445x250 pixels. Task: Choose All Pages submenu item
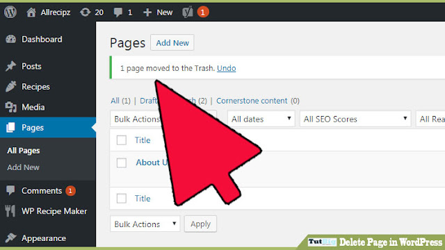click(x=24, y=151)
